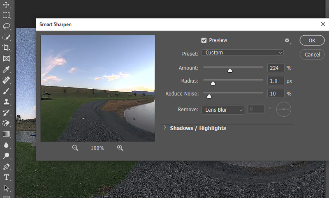Select the Eyedropper tool
Viewport: 329px width, 198px height.
7,69
